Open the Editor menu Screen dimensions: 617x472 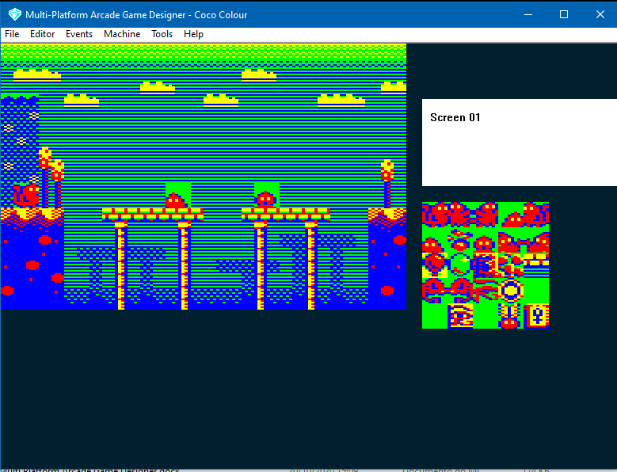[43, 34]
